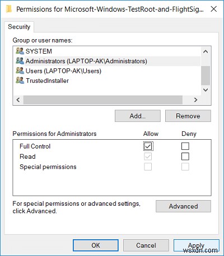This screenshot has width=224, height=256.
Task: Click the vertical scrollbar thumb in the list
Action: tap(206, 75)
